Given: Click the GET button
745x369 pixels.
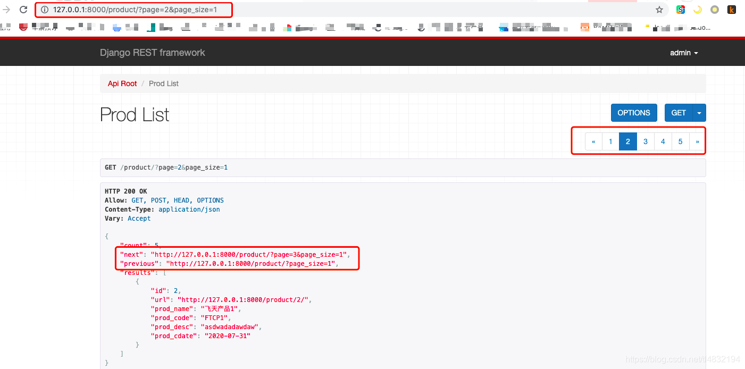Looking at the screenshot, I should point(679,113).
